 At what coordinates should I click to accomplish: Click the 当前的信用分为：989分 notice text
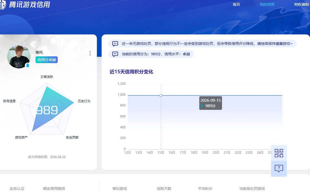(x=156, y=54)
